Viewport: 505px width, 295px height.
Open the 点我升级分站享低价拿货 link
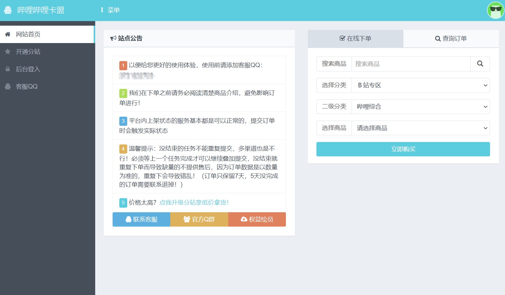(194, 202)
